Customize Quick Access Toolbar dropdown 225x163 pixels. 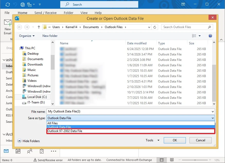pos(40,4)
